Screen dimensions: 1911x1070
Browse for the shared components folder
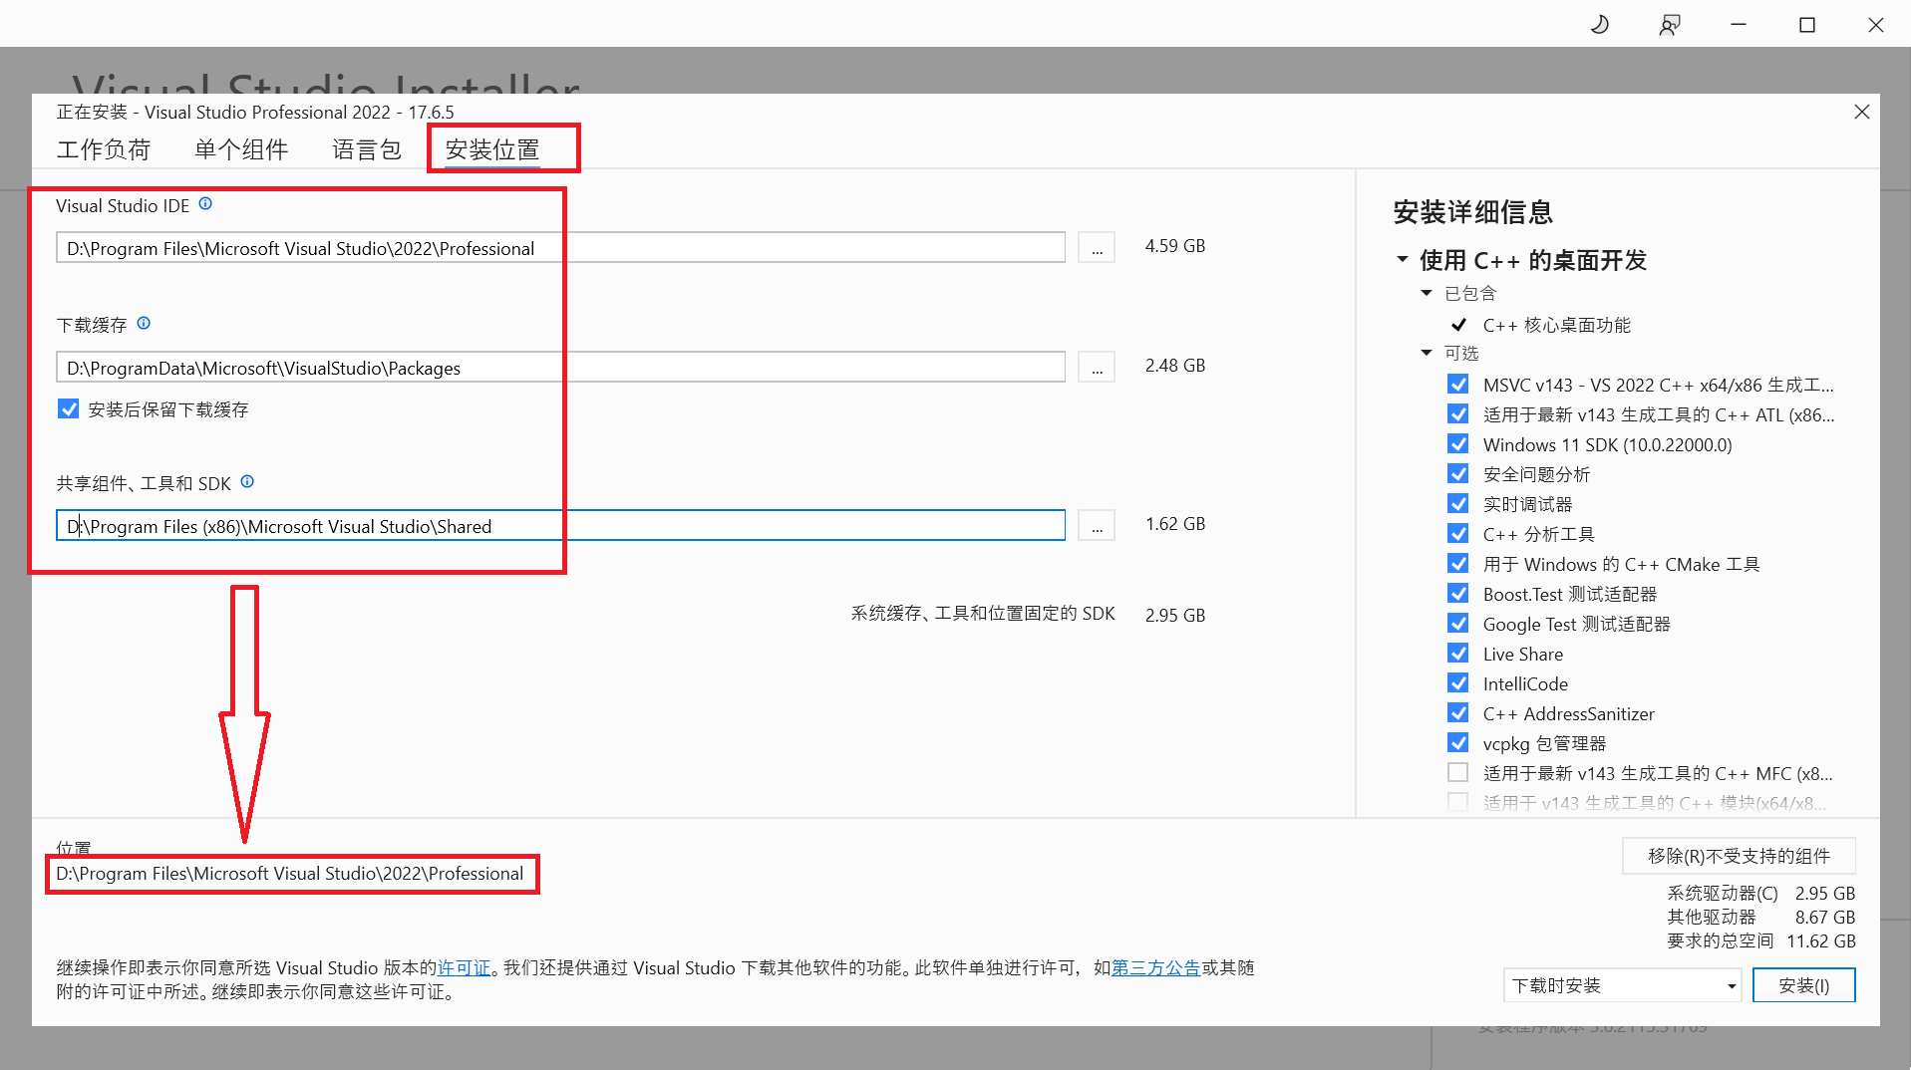point(1096,526)
